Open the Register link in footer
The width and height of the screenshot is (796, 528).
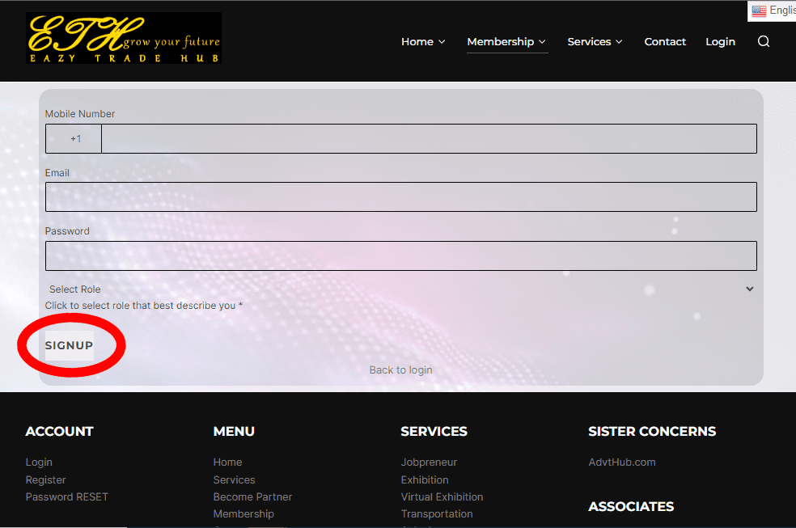pos(45,479)
